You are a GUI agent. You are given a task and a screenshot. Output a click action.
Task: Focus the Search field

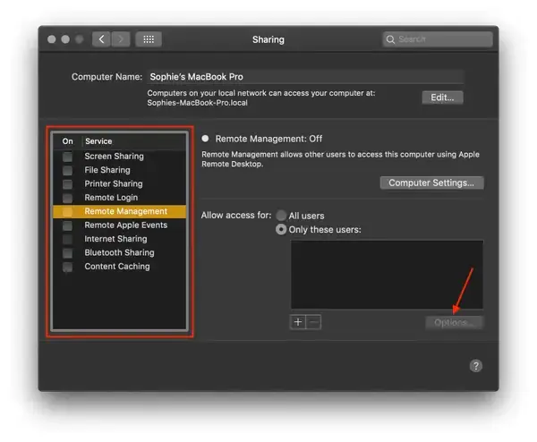438,39
